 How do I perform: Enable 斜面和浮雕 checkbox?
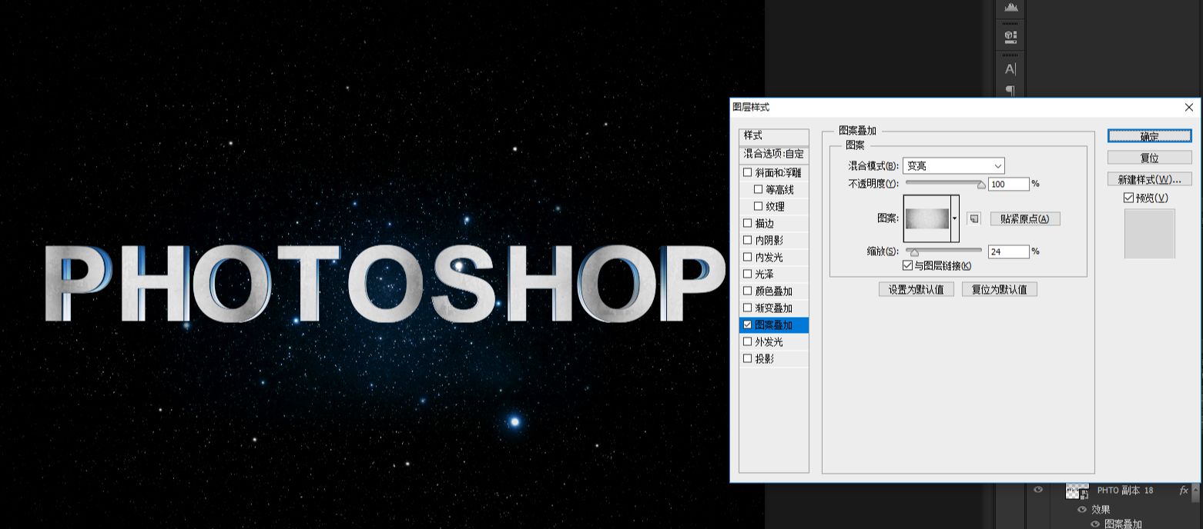747,172
